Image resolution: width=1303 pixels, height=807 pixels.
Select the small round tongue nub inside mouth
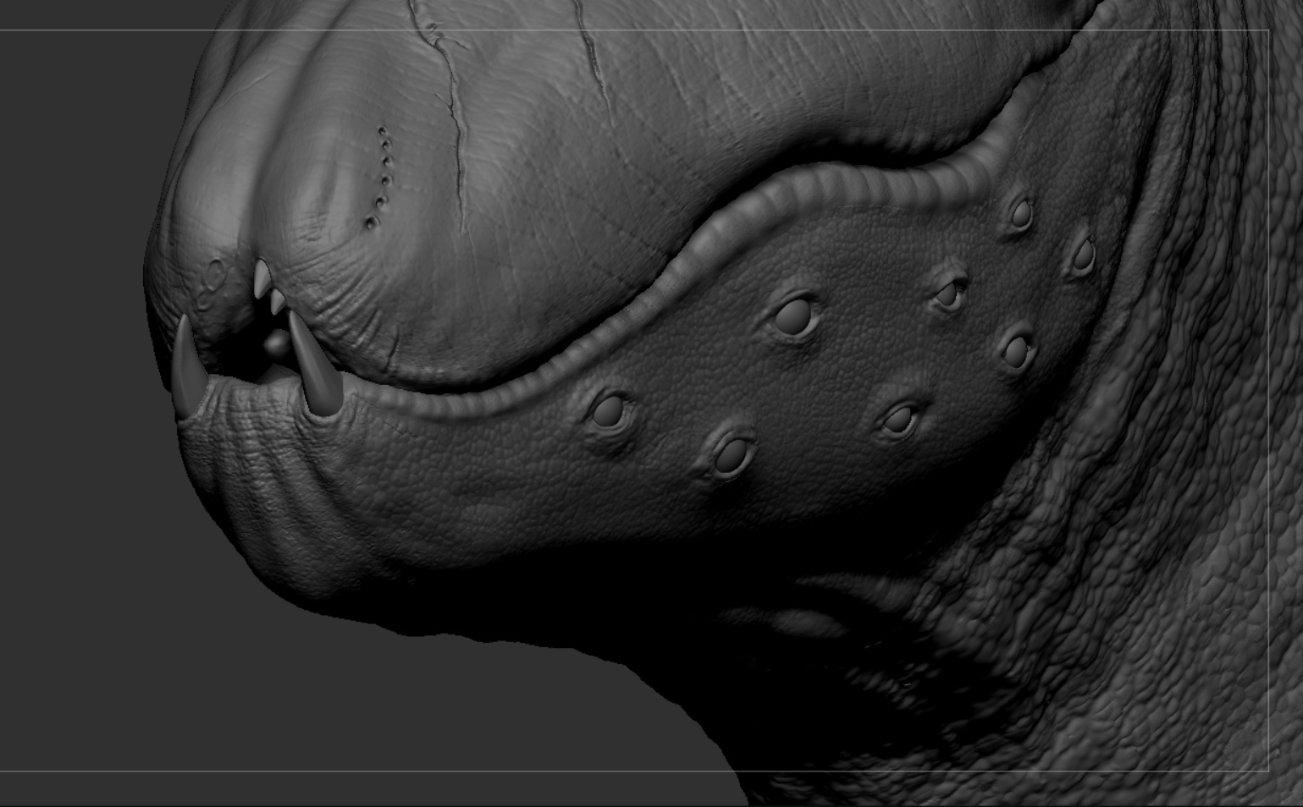tap(275, 343)
